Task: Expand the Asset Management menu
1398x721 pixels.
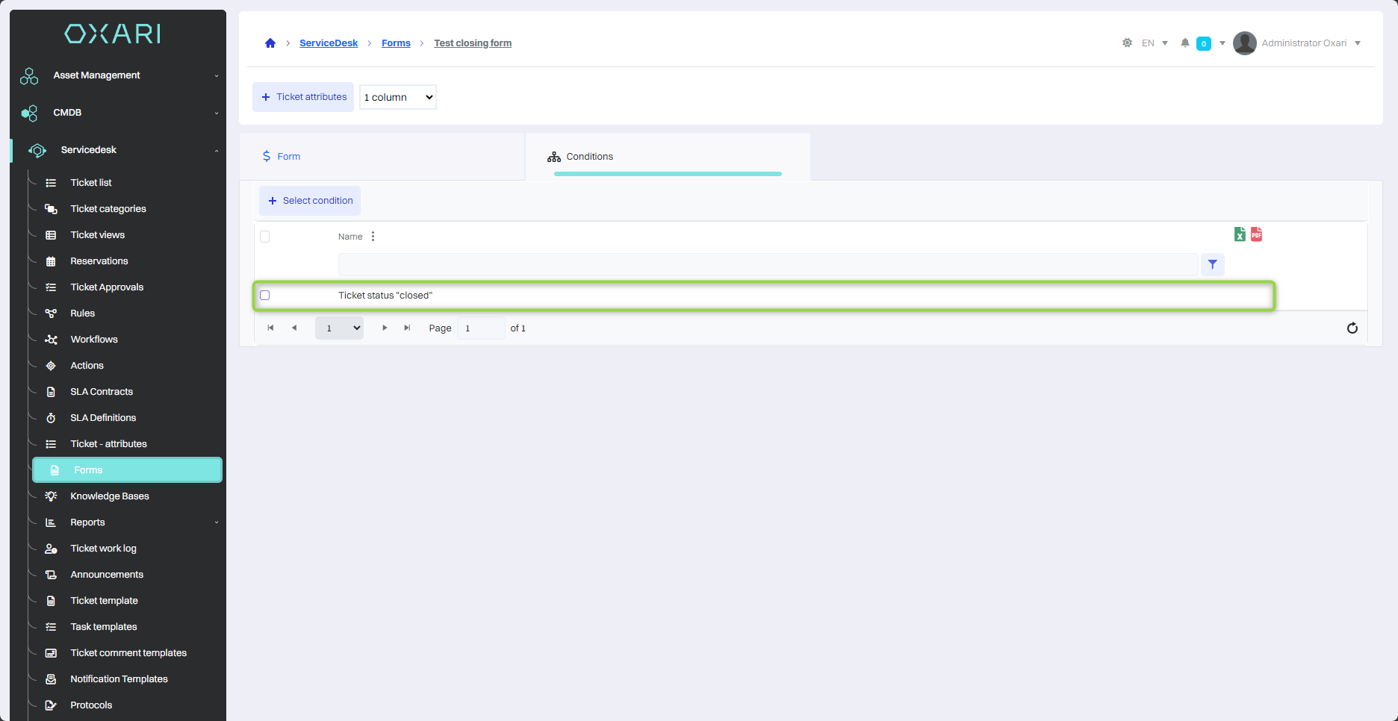Action: 119,75
